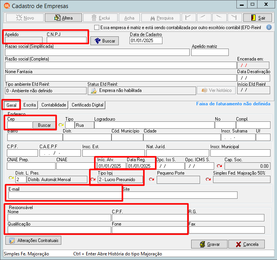
Task: Click the Uf field
Action: [x=263, y=137]
